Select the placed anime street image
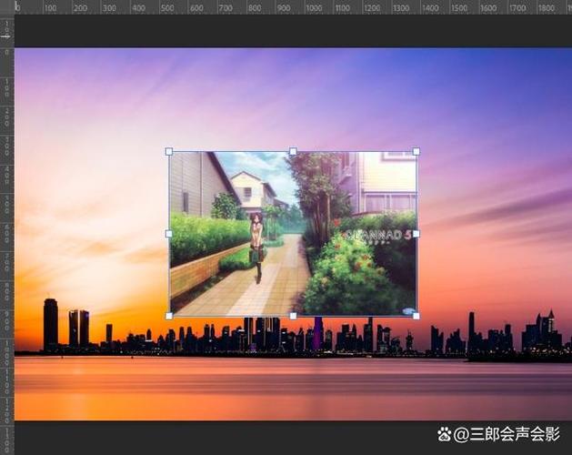The height and width of the screenshot is (455, 572). [x=293, y=234]
